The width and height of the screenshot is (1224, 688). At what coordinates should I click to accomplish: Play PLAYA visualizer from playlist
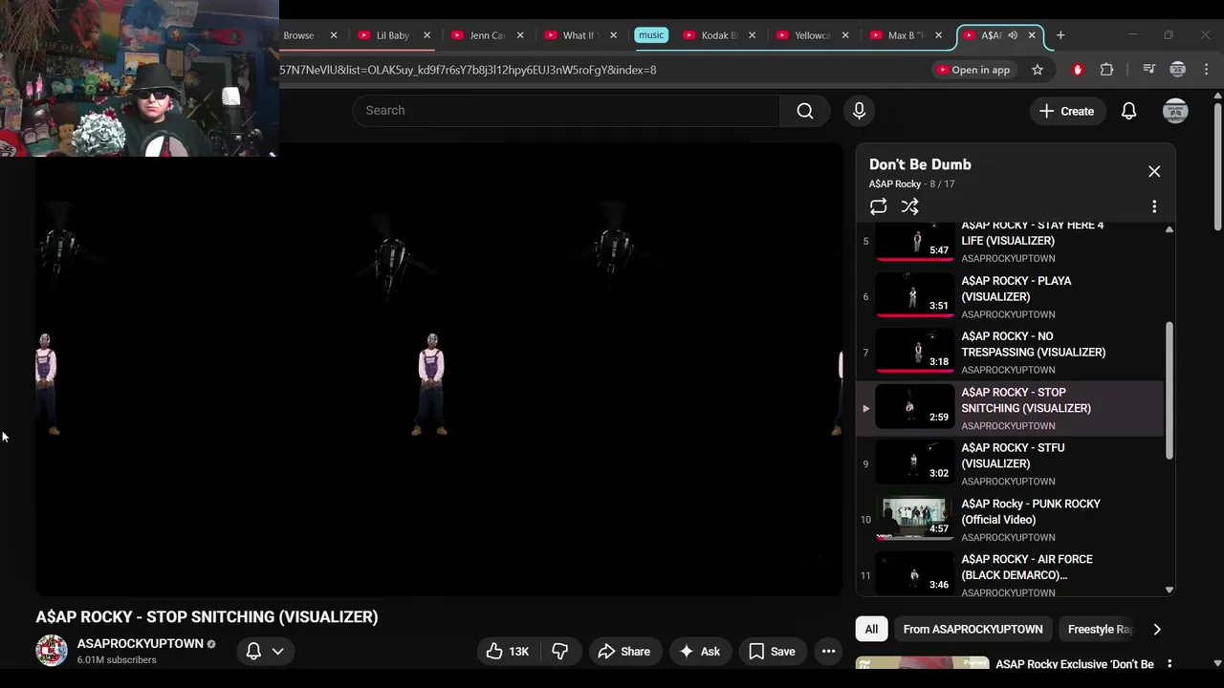point(1009,297)
